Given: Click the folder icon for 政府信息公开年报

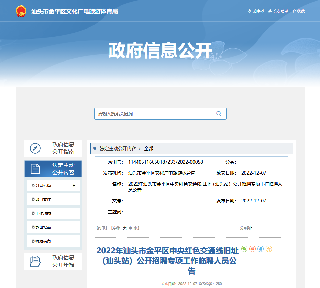Looking at the screenshot, I should pos(35,261).
